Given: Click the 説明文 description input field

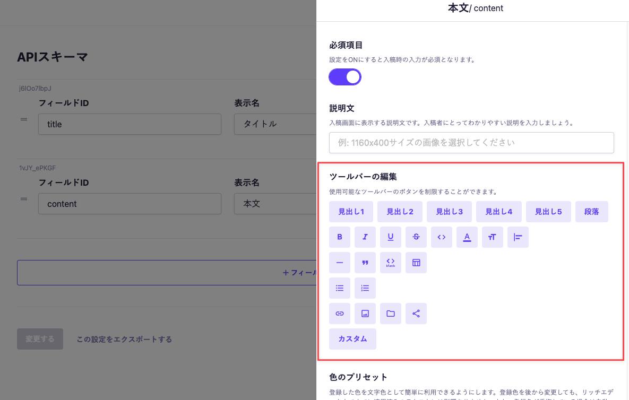Looking at the screenshot, I should [x=471, y=142].
